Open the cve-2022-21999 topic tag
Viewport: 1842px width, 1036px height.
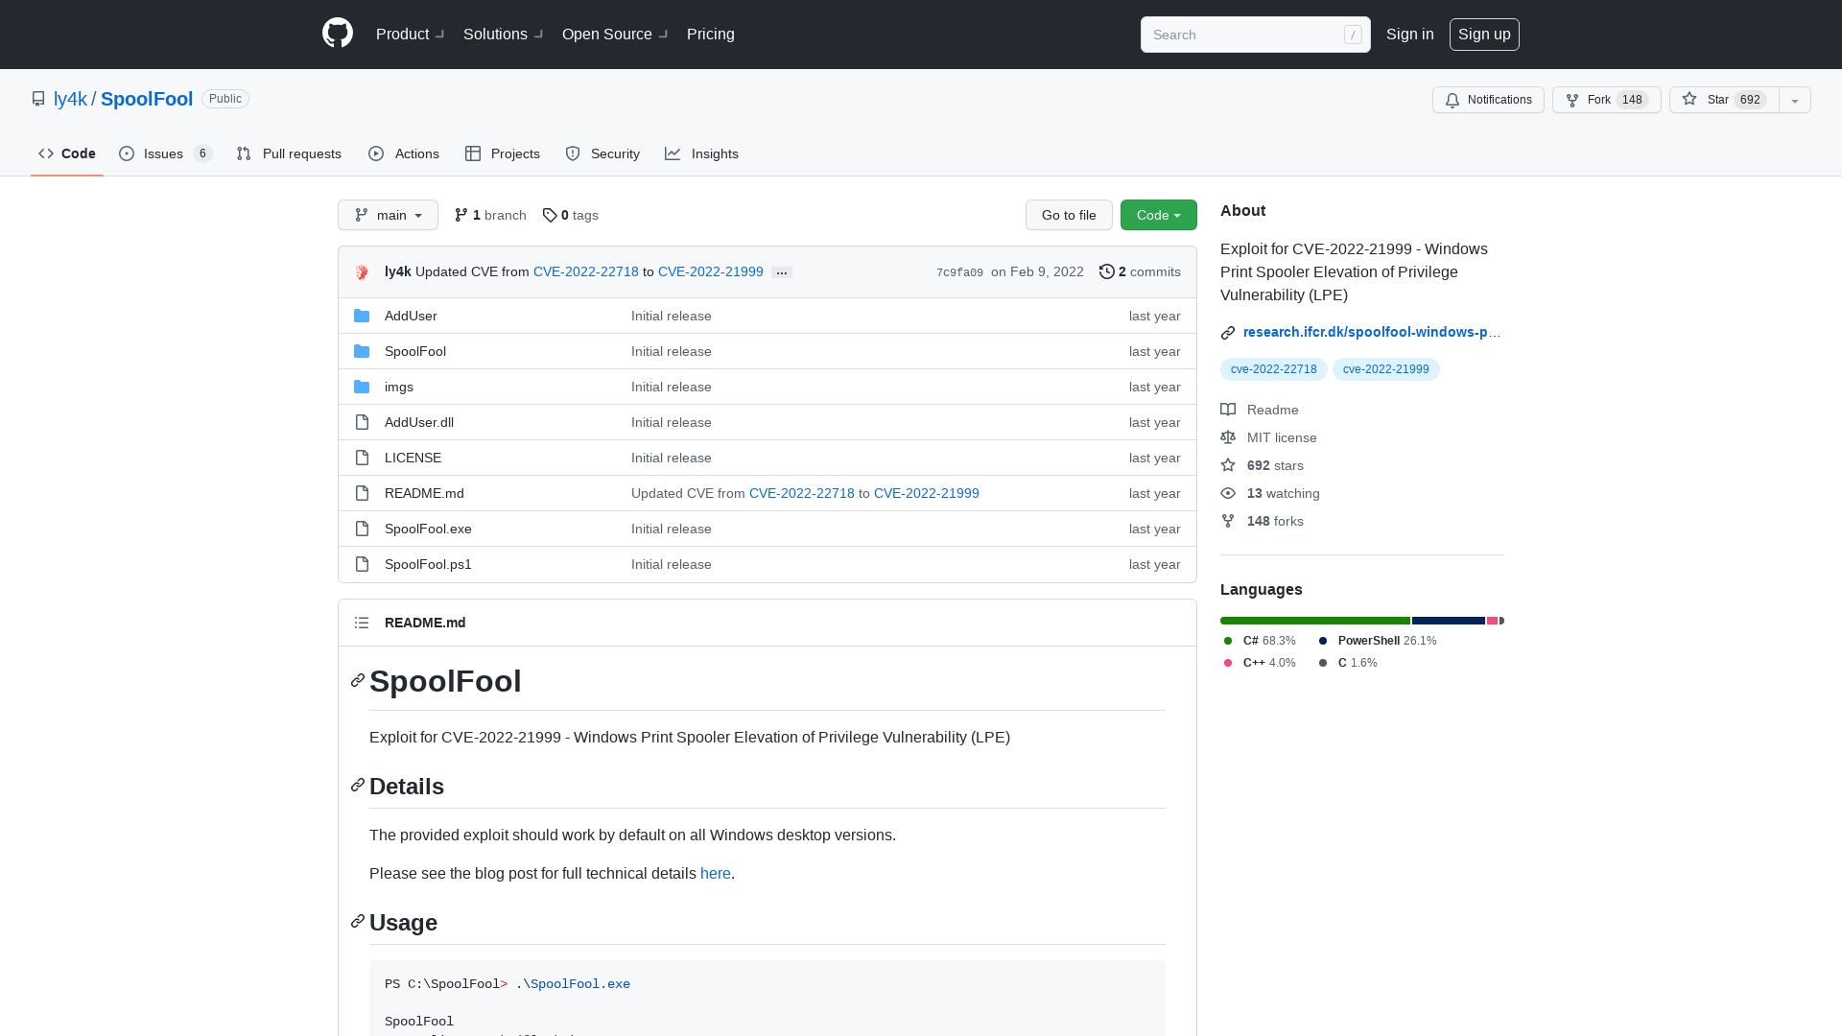1386,369
